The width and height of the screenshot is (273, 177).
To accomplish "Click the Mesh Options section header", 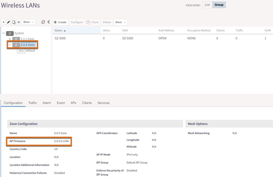I will pos(229,124).
